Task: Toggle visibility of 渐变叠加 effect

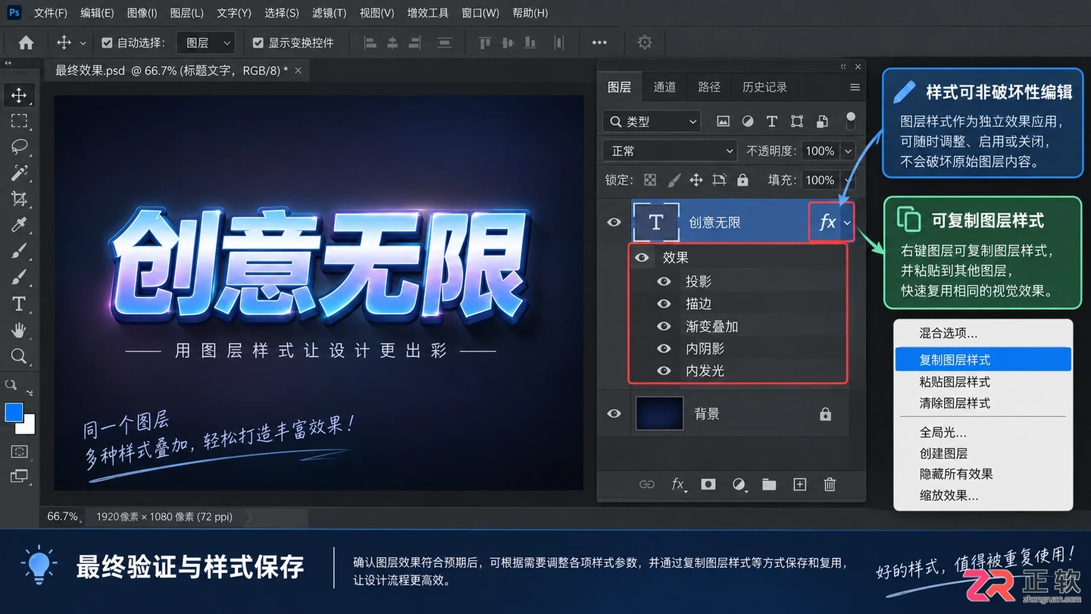Action: [664, 327]
